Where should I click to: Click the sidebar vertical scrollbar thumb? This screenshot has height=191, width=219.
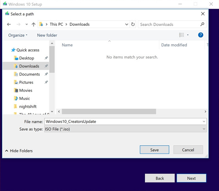[52, 59]
